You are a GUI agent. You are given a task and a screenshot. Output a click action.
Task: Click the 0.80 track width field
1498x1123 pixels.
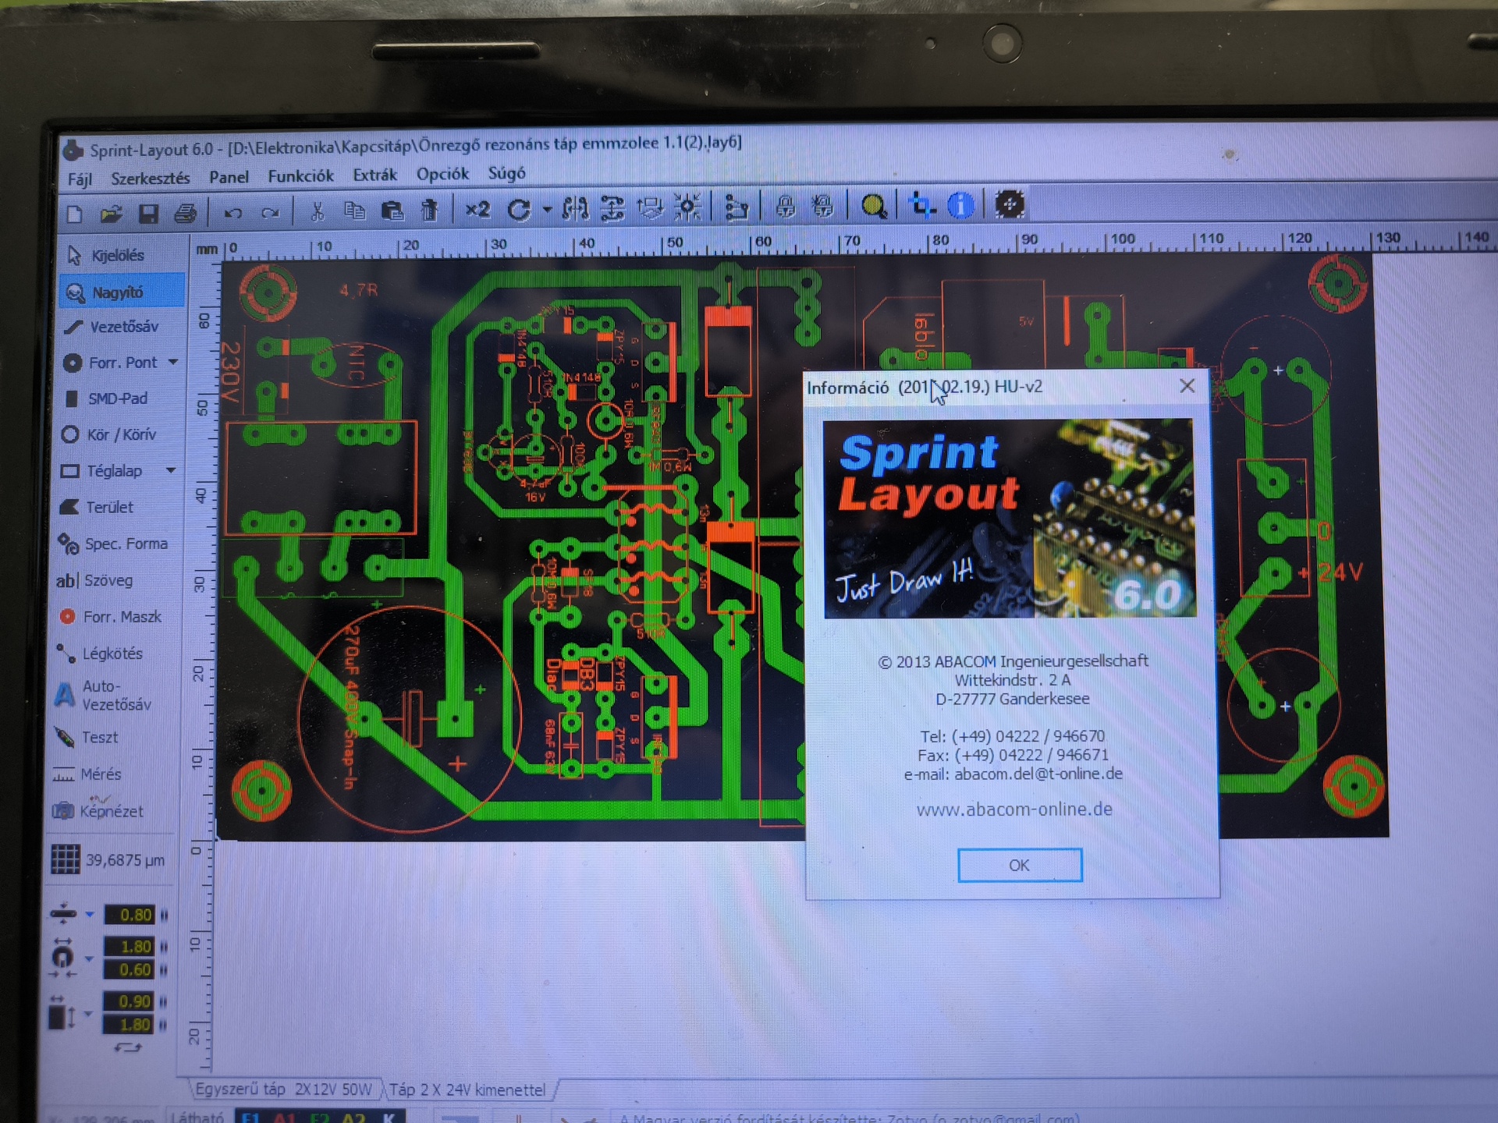pyautogui.click(x=130, y=915)
